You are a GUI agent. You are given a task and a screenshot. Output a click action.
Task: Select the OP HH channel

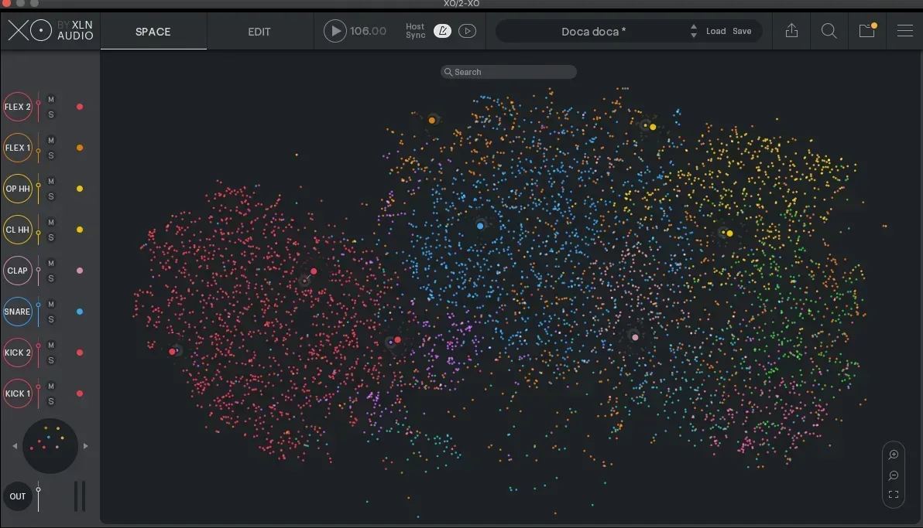point(18,189)
